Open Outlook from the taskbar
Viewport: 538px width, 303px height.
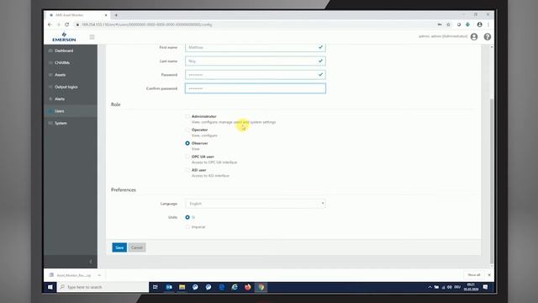169,287
